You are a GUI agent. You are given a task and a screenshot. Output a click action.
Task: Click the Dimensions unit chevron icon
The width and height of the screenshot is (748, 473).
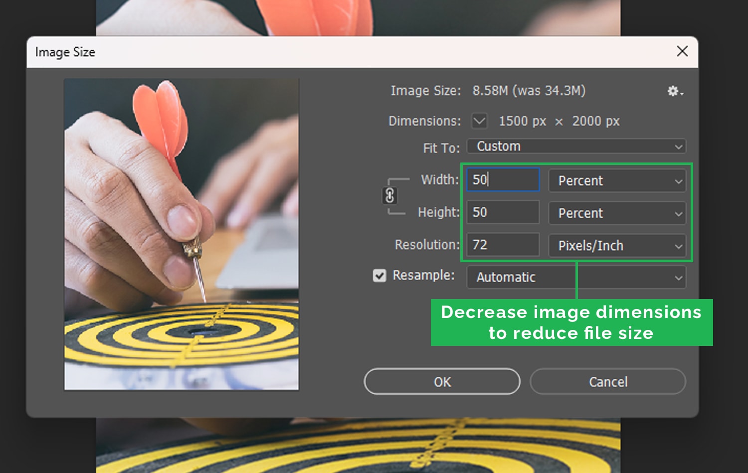(478, 121)
